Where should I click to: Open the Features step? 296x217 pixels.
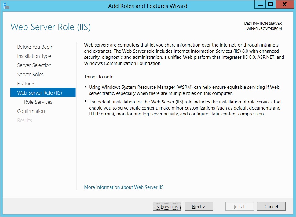[x=26, y=84]
